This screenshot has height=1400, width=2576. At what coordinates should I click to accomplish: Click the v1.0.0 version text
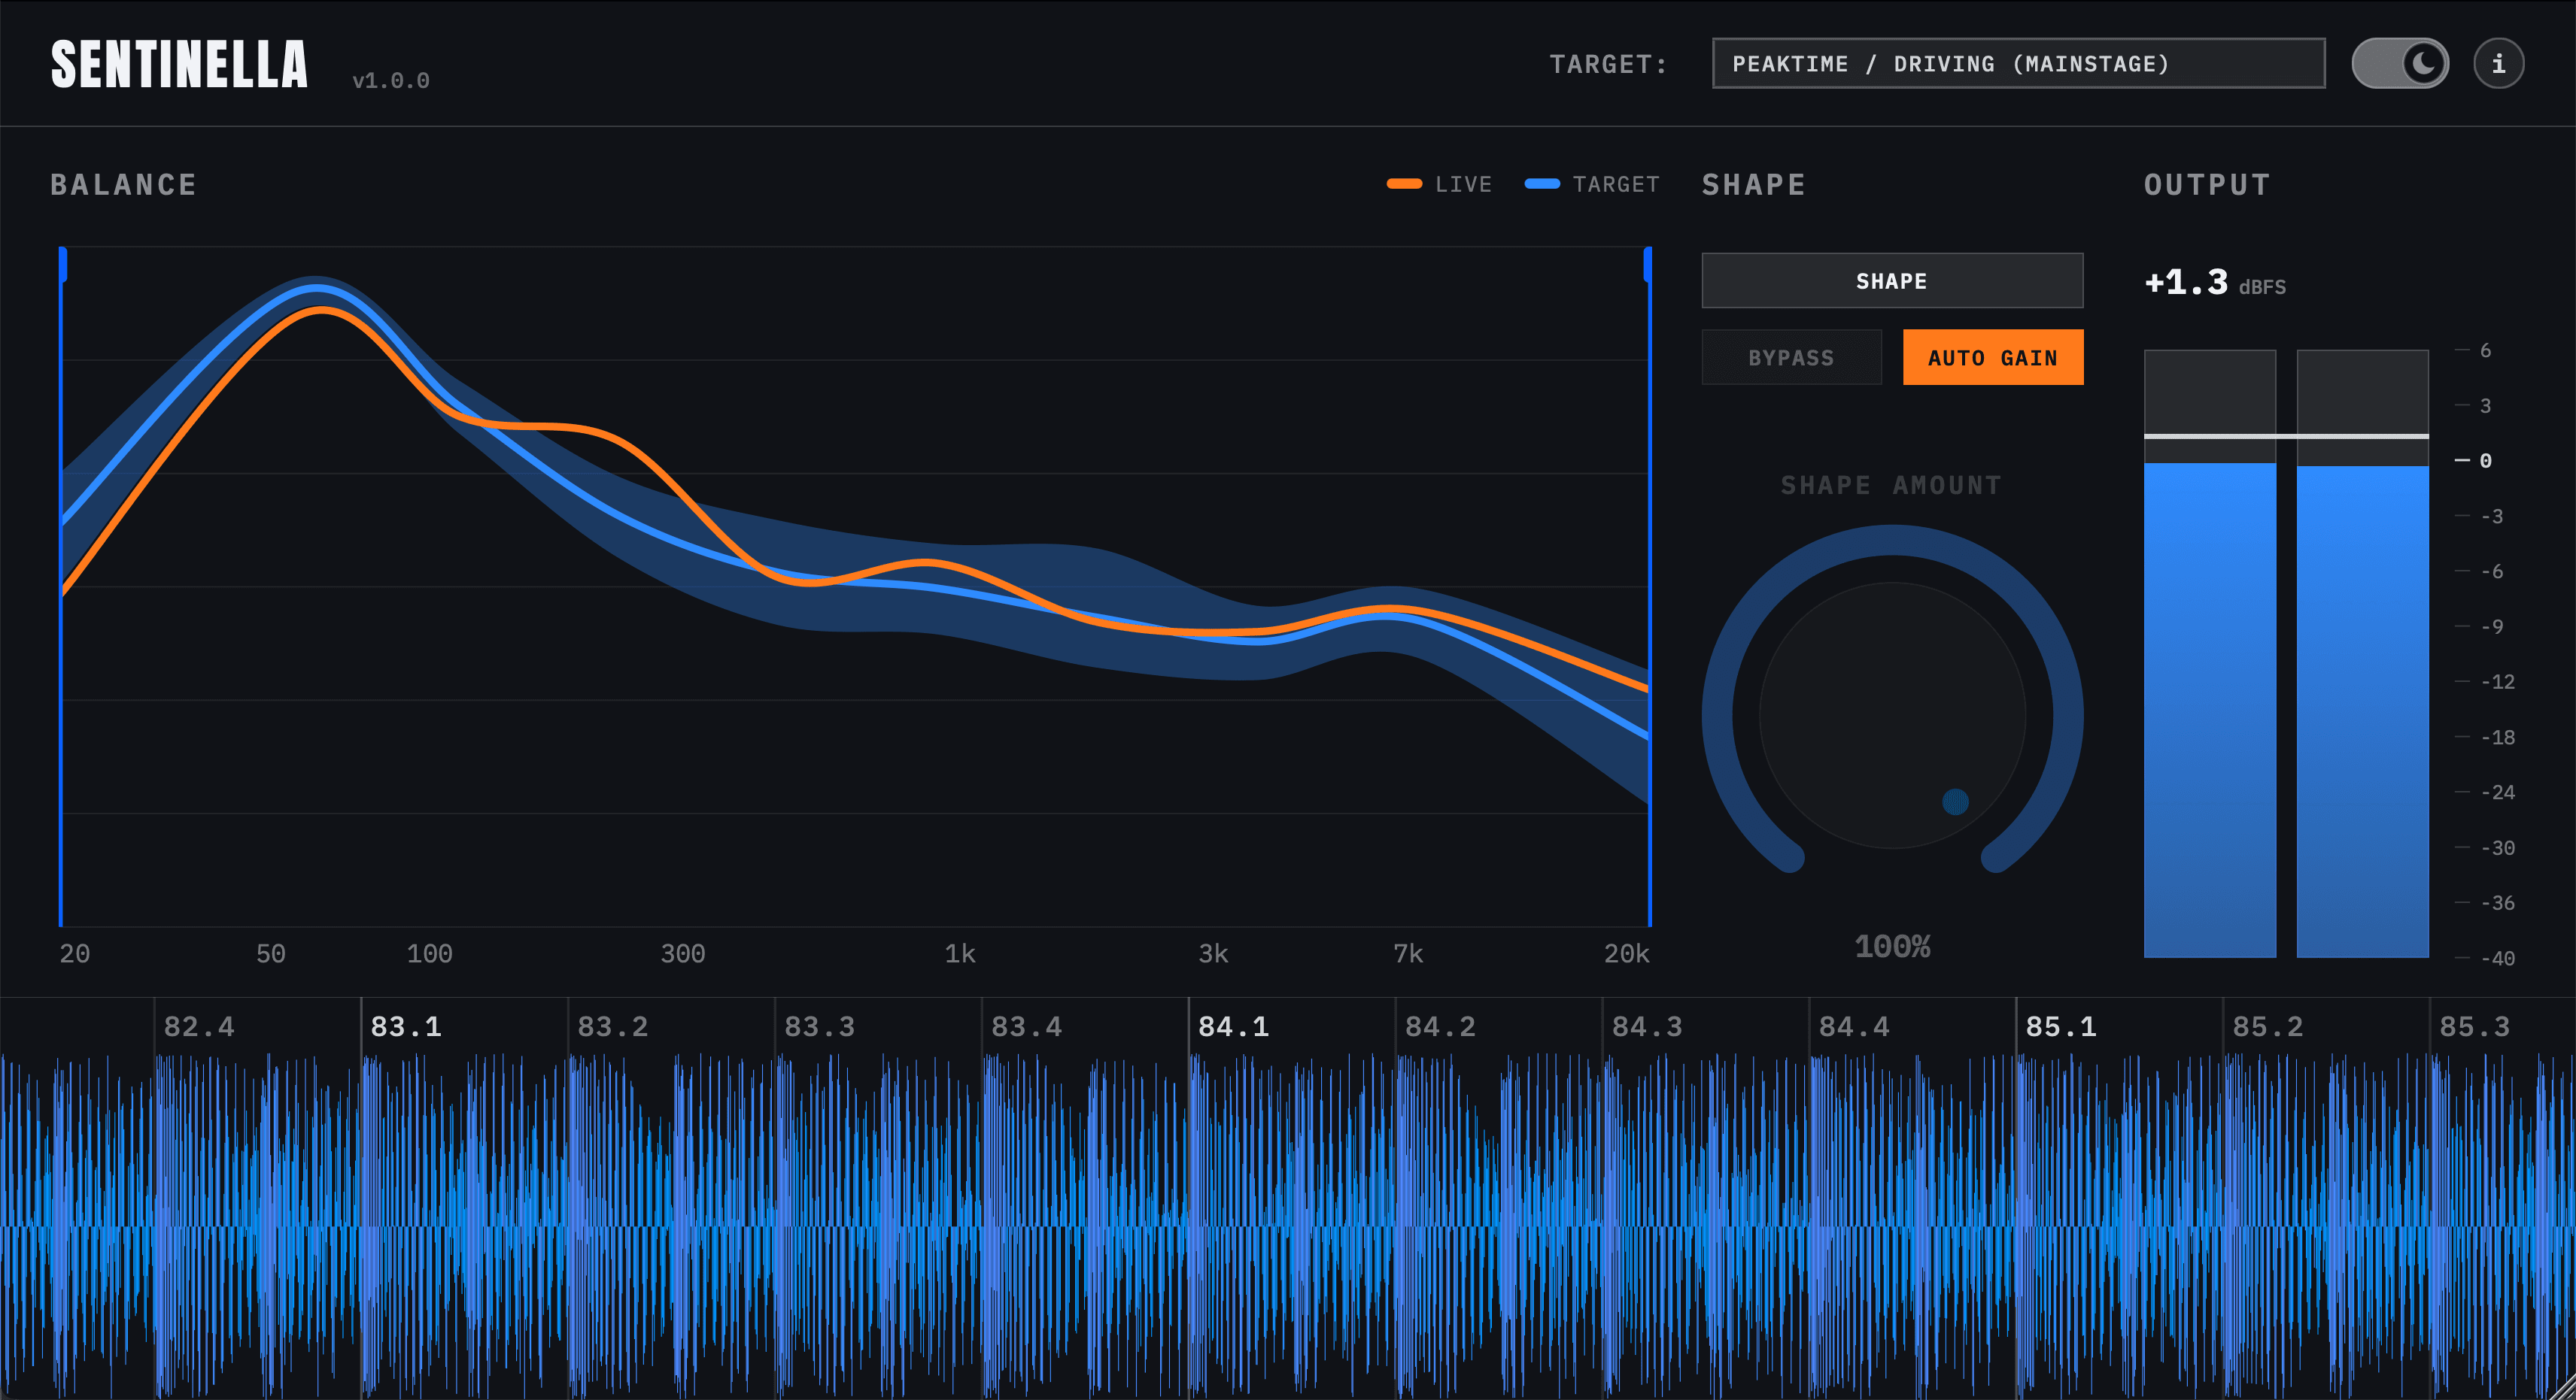pos(391,81)
